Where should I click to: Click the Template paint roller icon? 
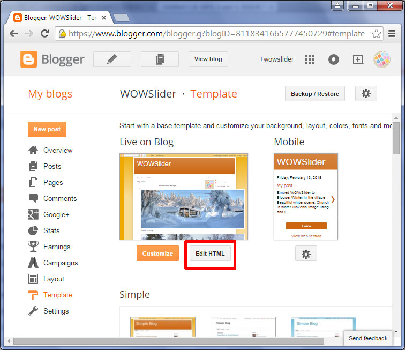click(33, 295)
